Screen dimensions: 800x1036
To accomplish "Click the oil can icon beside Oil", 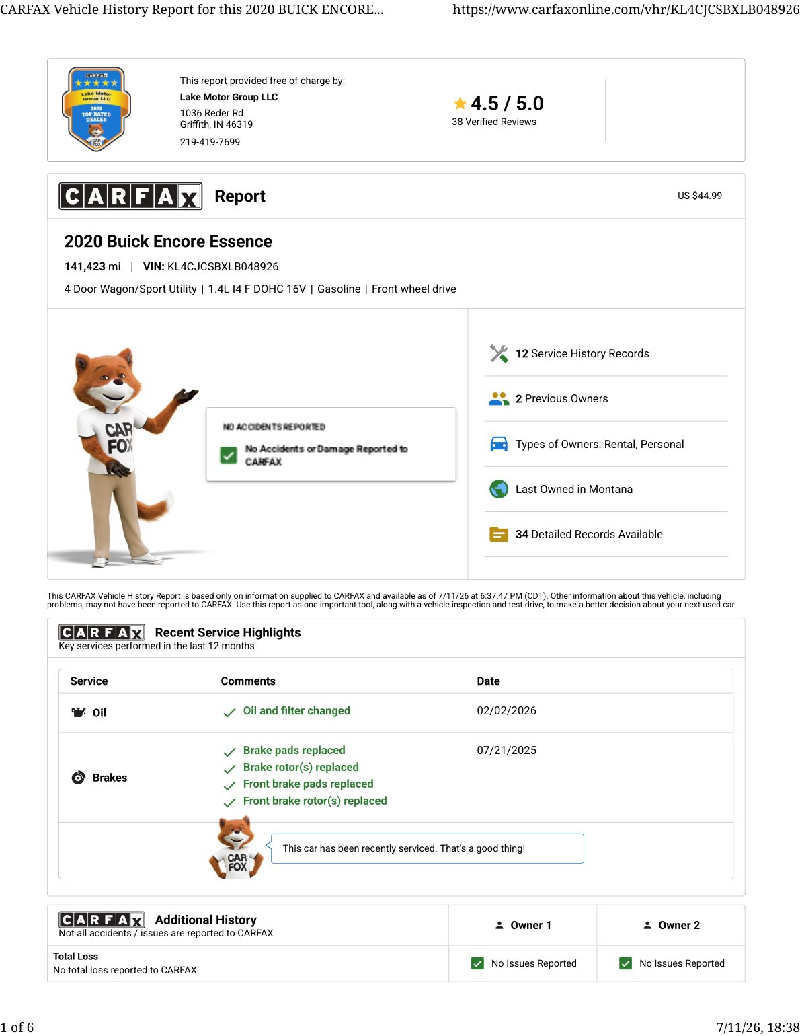I will (x=79, y=712).
